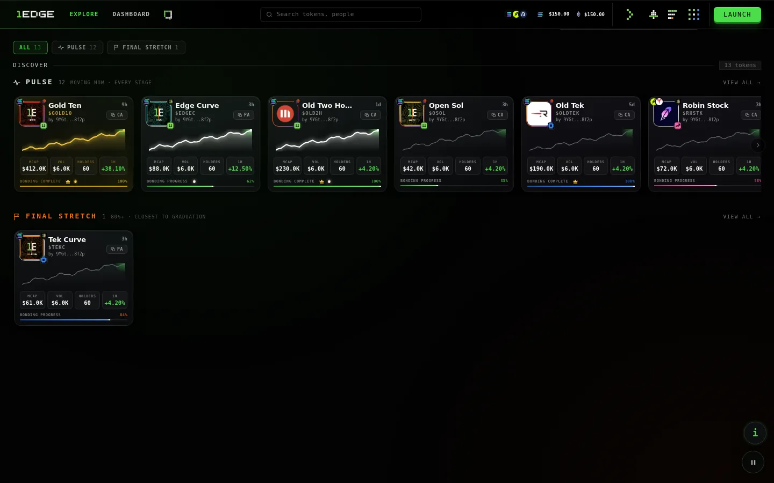The width and height of the screenshot is (774, 483).
Task: Click the green pixel arrow icon
Action: pyautogui.click(x=630, y=14)
